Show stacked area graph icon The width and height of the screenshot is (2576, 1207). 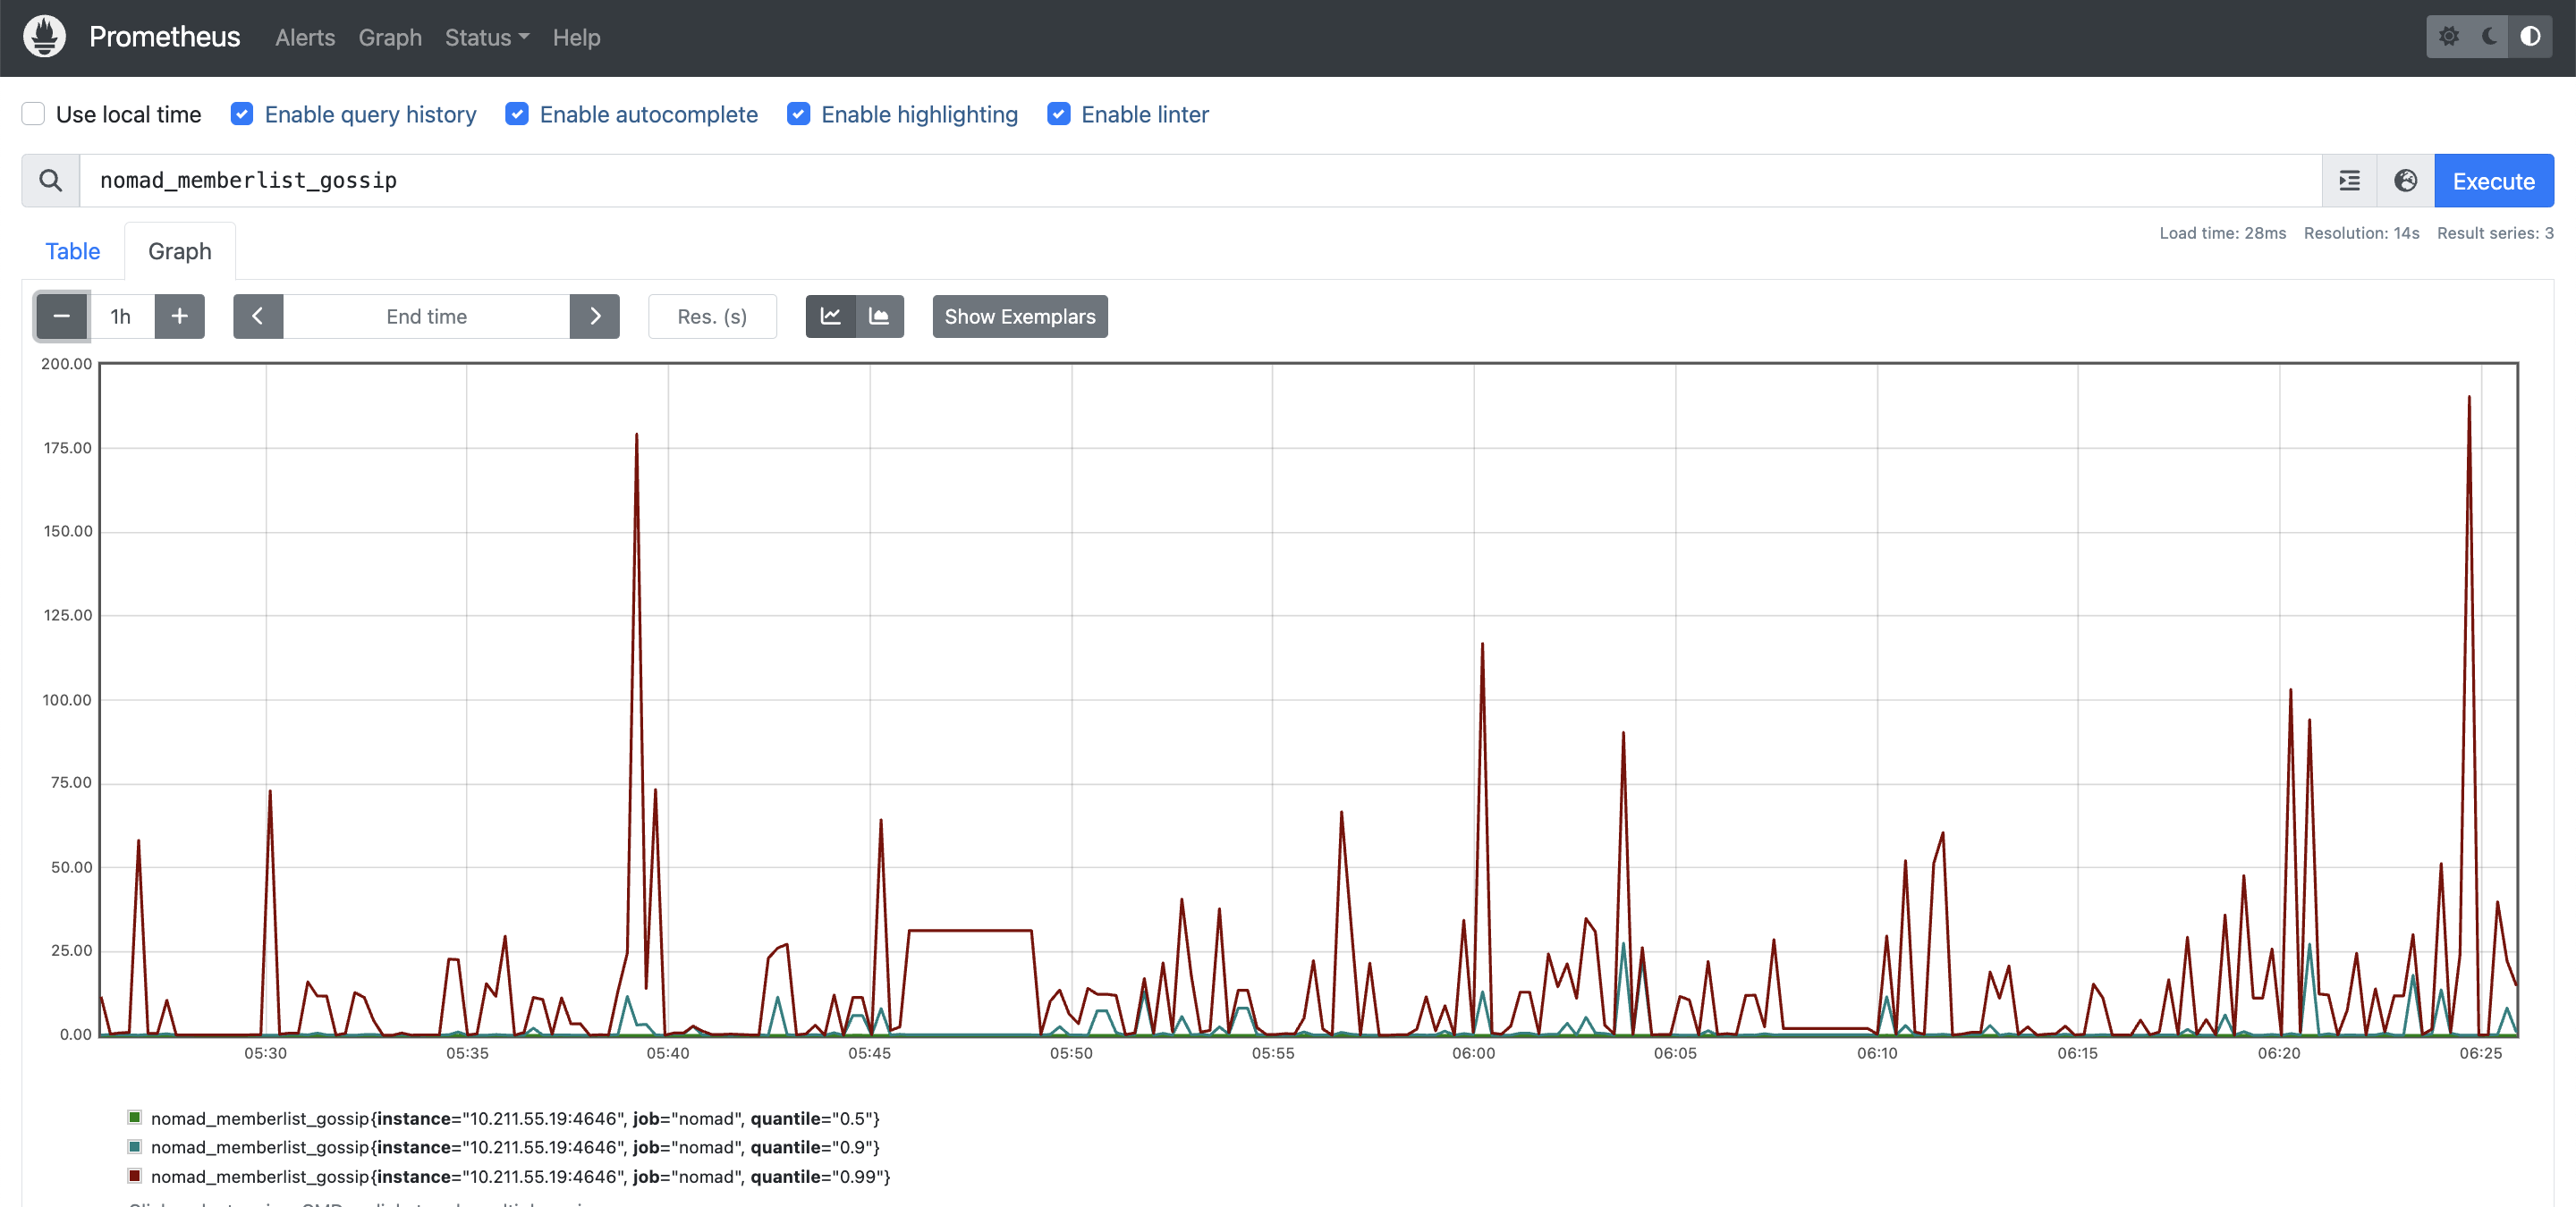(879, 317)
